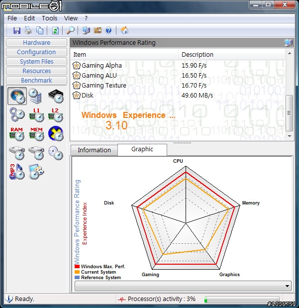Click the green Refresh toolbar icon

(55, 31)
